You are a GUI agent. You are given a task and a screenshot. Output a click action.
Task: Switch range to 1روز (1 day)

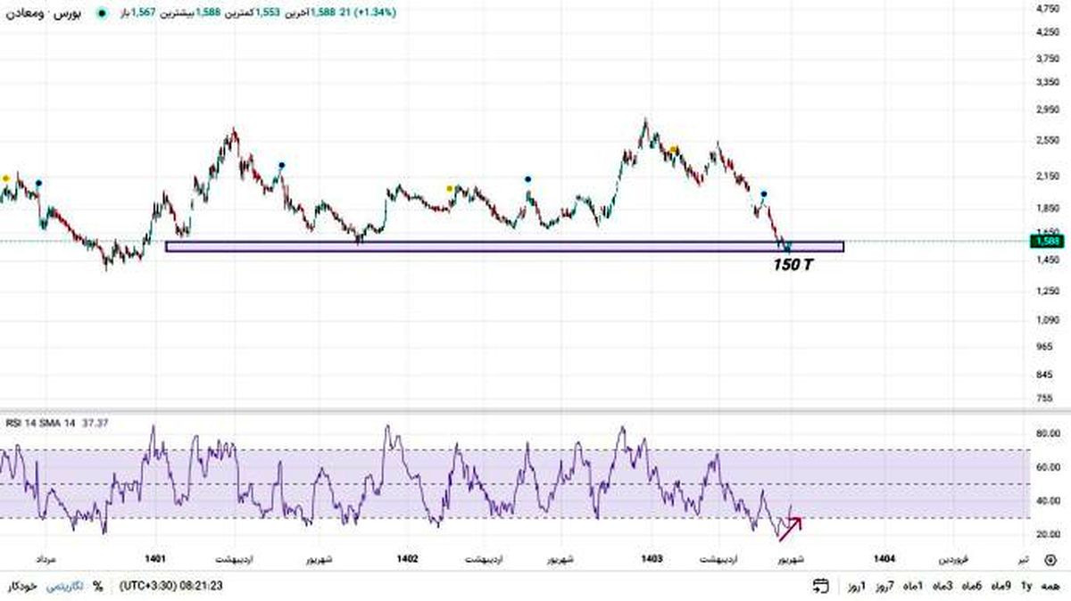(x=858, y=586)
